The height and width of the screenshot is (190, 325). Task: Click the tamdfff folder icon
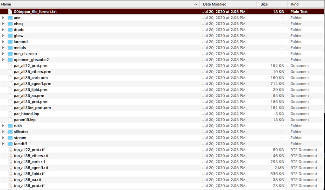point(10,144)
